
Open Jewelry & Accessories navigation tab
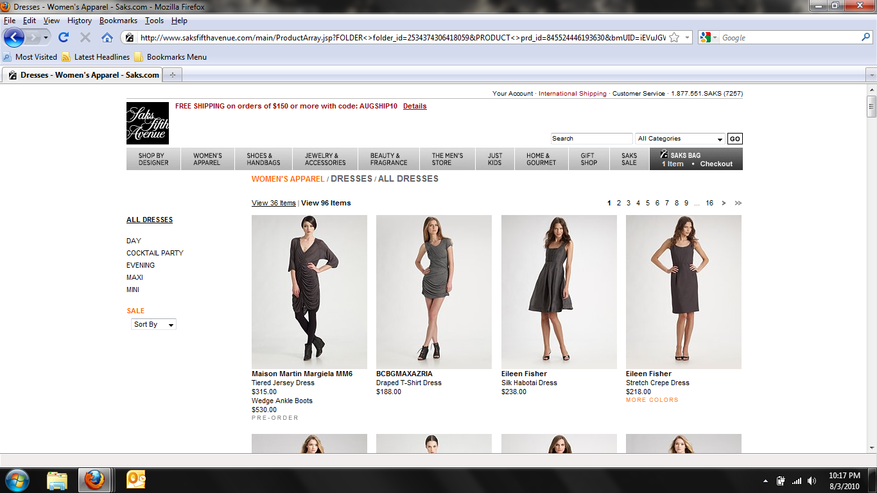325,159
